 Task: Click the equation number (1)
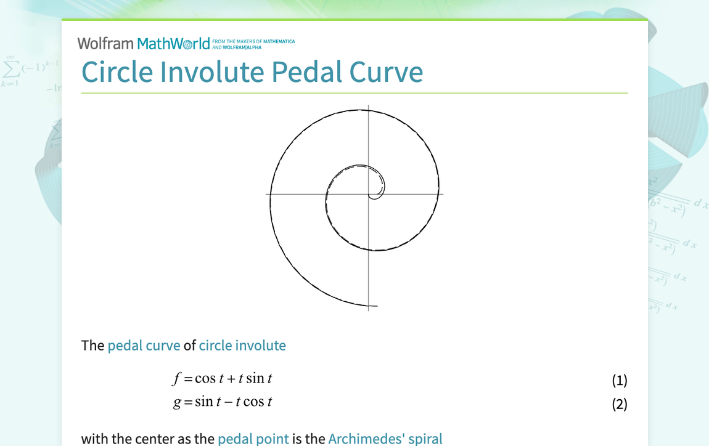618,380
